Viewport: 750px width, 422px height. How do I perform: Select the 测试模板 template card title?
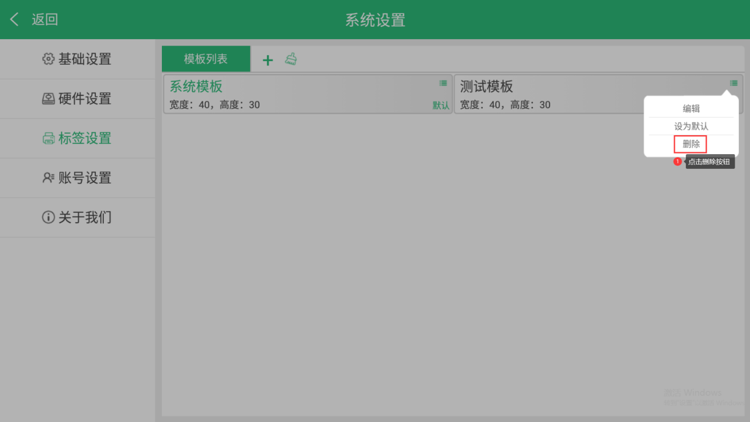487,87
